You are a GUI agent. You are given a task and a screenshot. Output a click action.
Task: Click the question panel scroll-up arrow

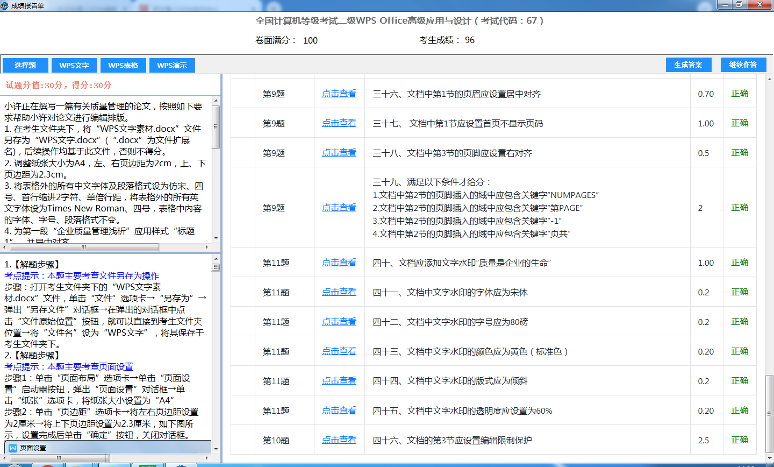pyautogui.click(x=216, y=101)
